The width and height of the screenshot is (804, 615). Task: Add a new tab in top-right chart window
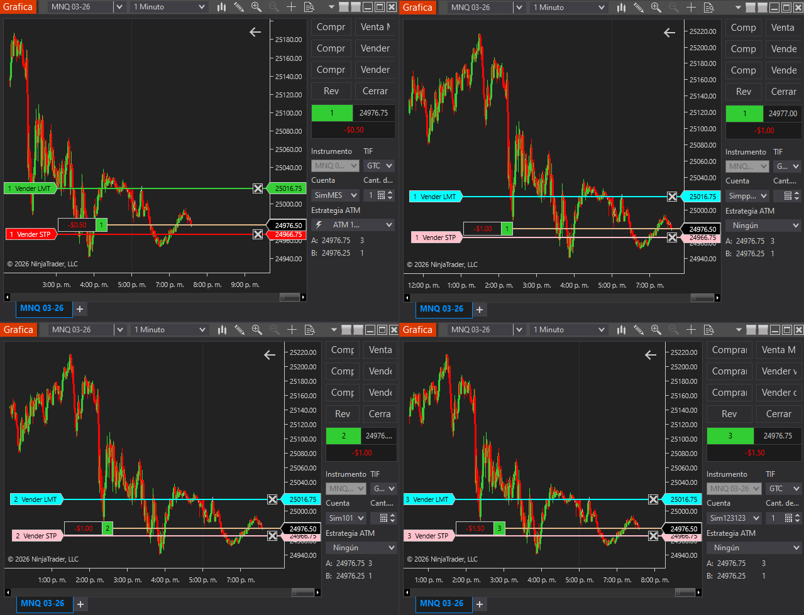point(480,309)
